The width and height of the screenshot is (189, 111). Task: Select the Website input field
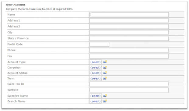[x=129, y=90]
